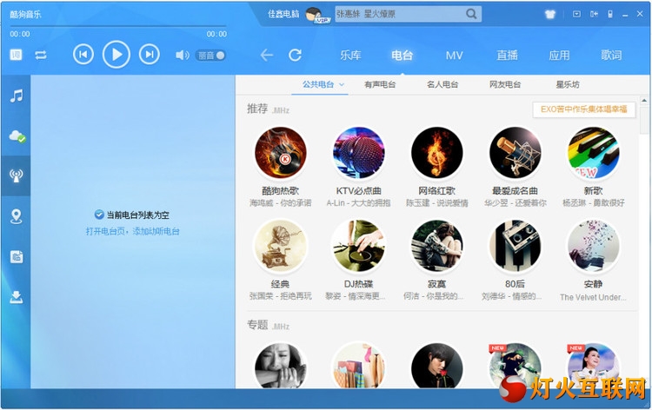
Task: Click the 酷狗音乐 app title
Action: pos(25,14)
